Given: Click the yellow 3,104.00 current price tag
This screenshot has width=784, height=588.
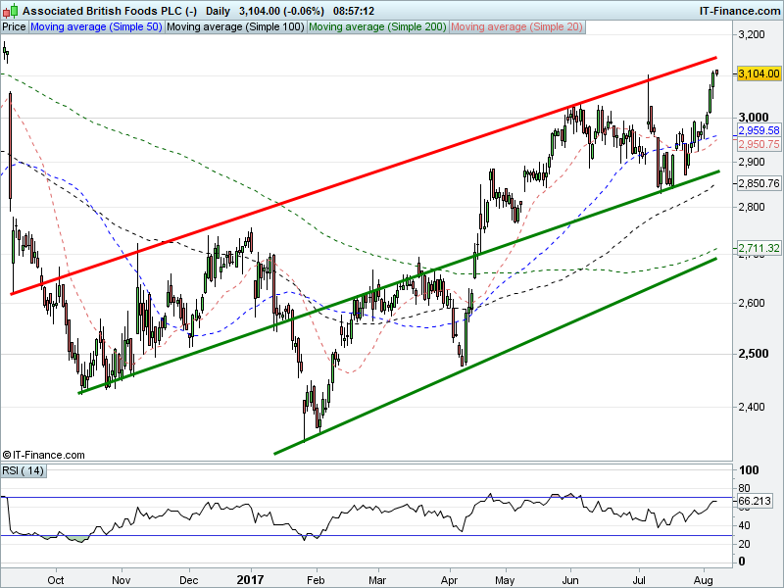Looking at the screenshot, I should 759,73.
